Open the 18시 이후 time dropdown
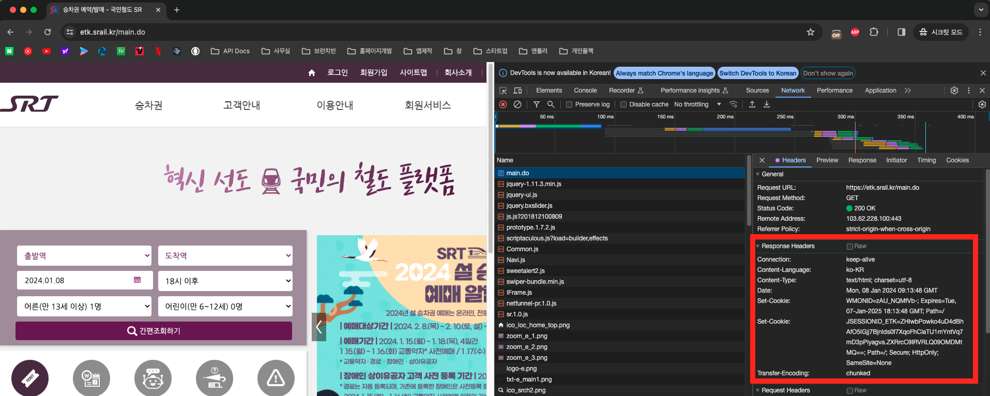The height and width of the screenshot is (396, 990). tap(225, 281)
